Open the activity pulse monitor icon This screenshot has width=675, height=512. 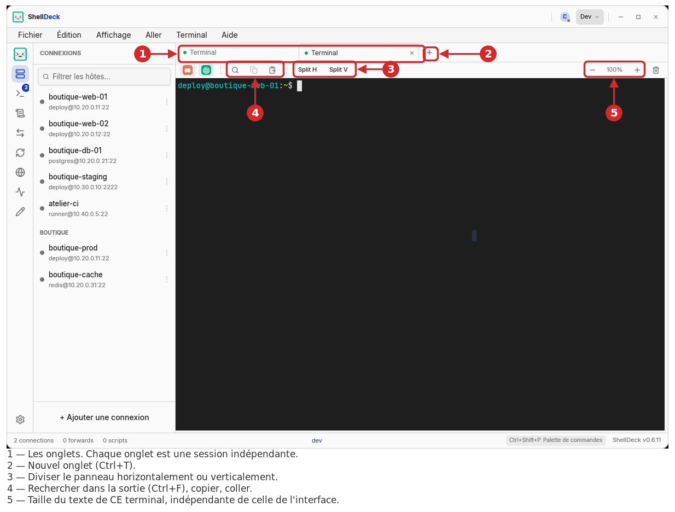(20, 192)
